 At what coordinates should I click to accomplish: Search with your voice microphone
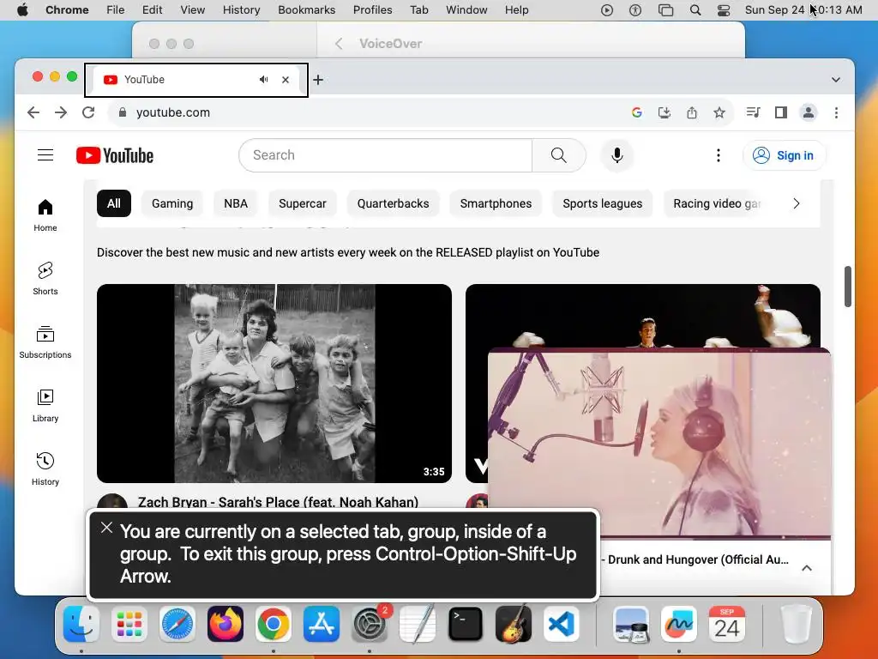[x=617, y=155]
